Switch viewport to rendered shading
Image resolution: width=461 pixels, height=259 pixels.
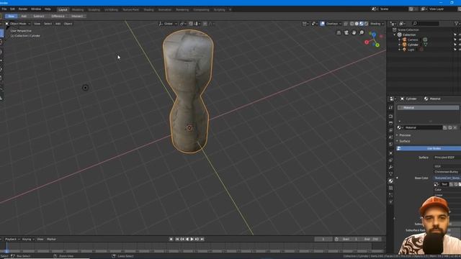(366, 24)
